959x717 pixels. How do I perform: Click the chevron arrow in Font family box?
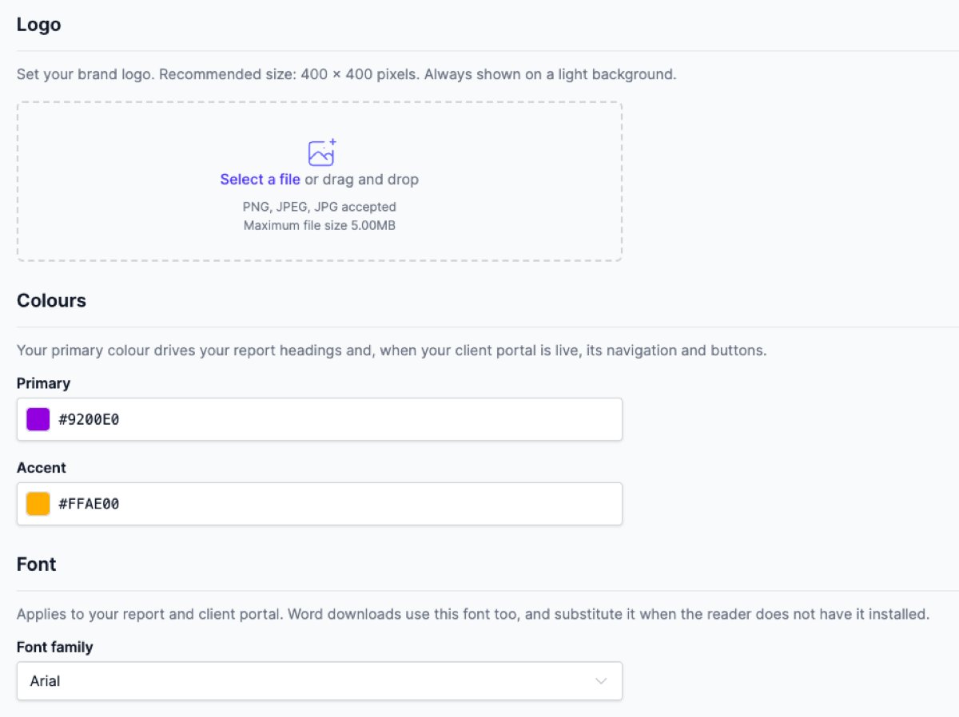pyautogui.click(x=601, y=681)
